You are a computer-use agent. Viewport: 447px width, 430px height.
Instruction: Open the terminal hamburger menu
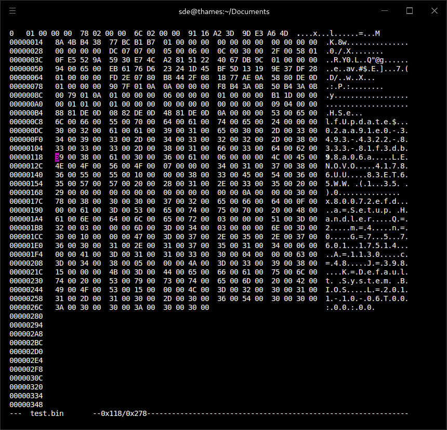click(12, 11)
